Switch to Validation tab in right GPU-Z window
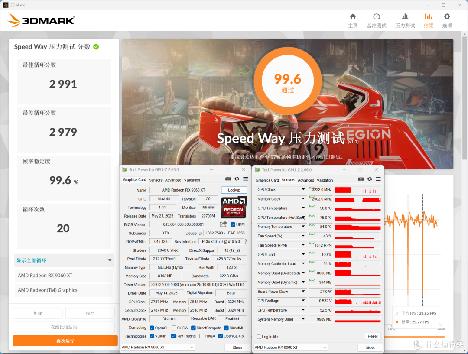 pos(325,180)
